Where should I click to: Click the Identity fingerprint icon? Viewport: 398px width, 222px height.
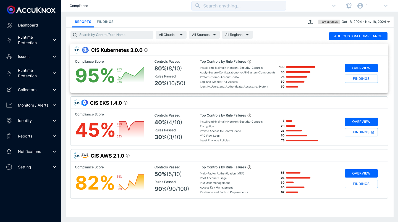point(9,121)
